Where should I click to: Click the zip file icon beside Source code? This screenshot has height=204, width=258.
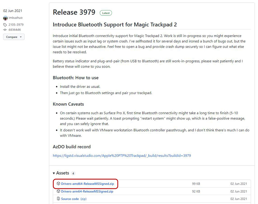(x=58, y=199)
